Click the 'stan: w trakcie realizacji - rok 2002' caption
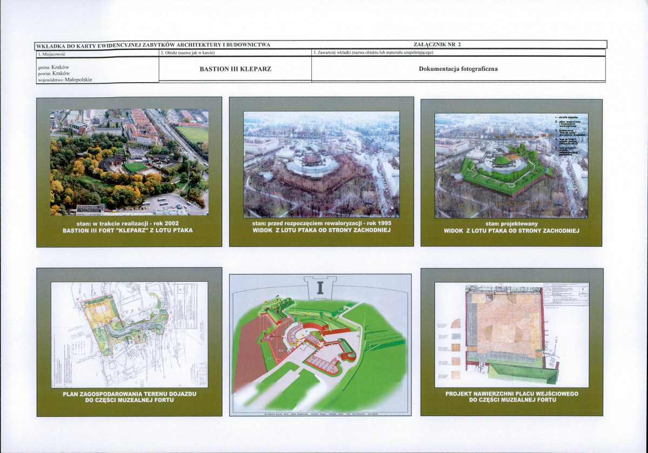This screenshot has width=648, height=453. pyautogui.click(x=128, y=223)
